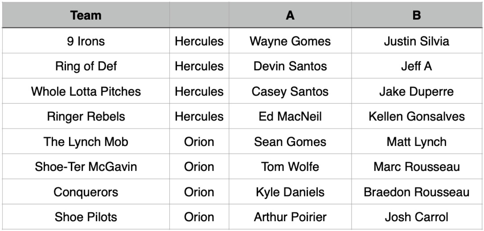
Task: Click the Whole Lotta Pitches cell
Action: pos(86,91)
